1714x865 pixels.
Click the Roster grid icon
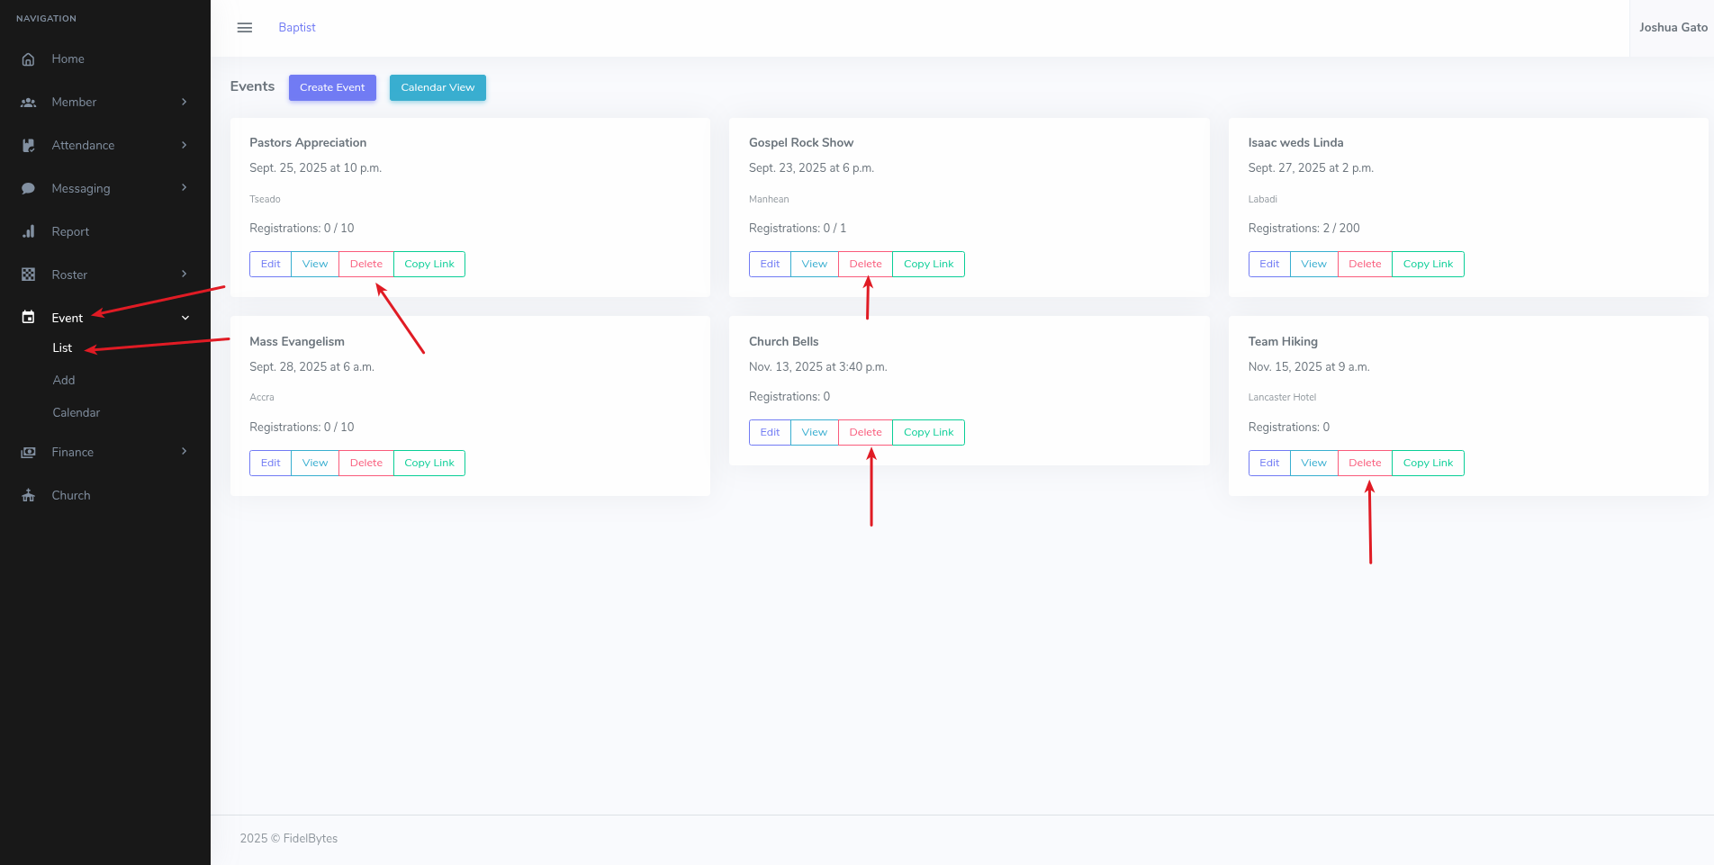[x=28, y=275]
